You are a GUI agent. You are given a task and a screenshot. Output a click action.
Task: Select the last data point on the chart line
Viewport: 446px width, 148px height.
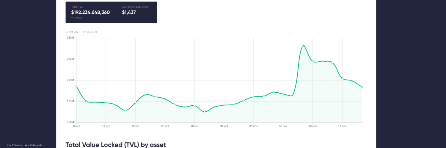362,87
